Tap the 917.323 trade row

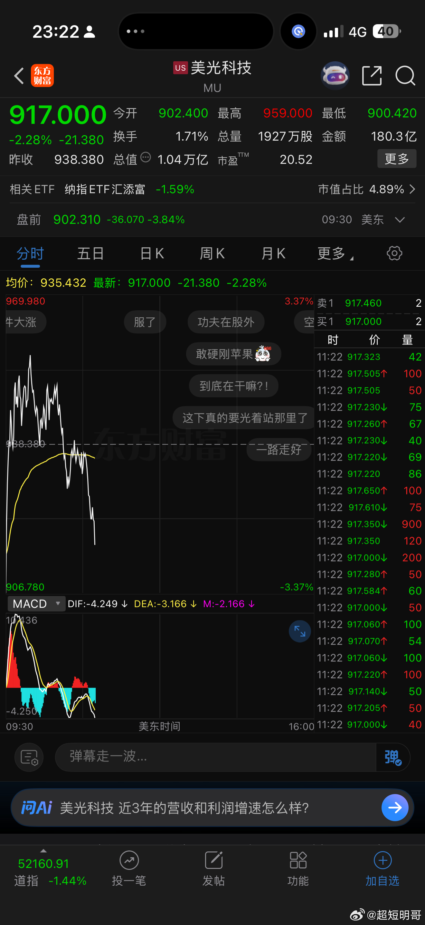coord(369,357)
